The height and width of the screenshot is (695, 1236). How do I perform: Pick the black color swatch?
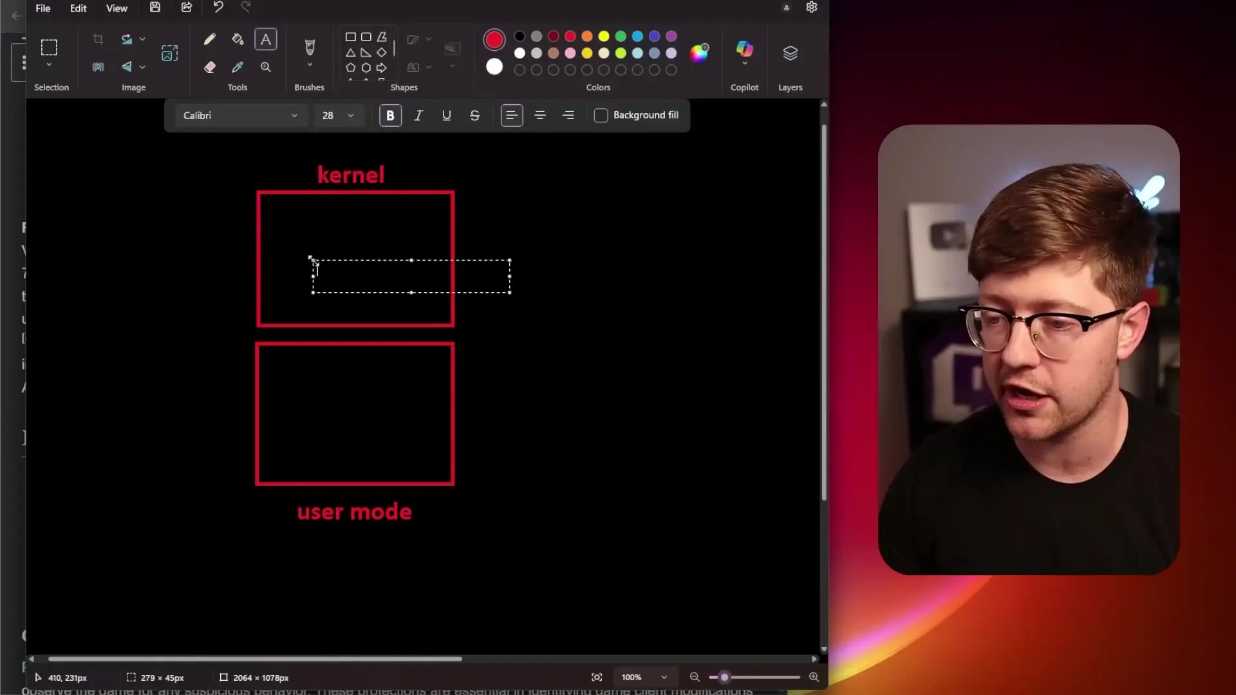coord(520,36)
